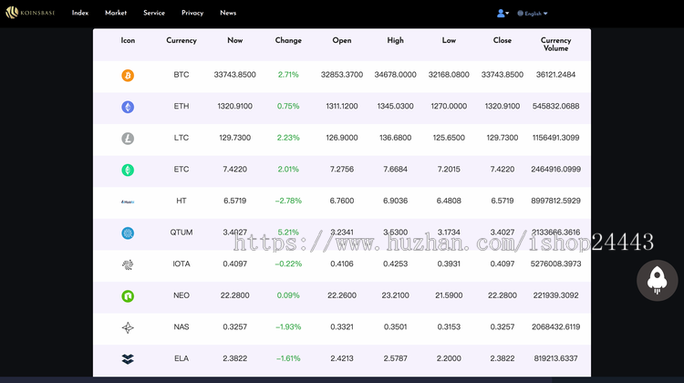Click the Open column header
This screenshot has height=383, width=684.
click(342, 40)
